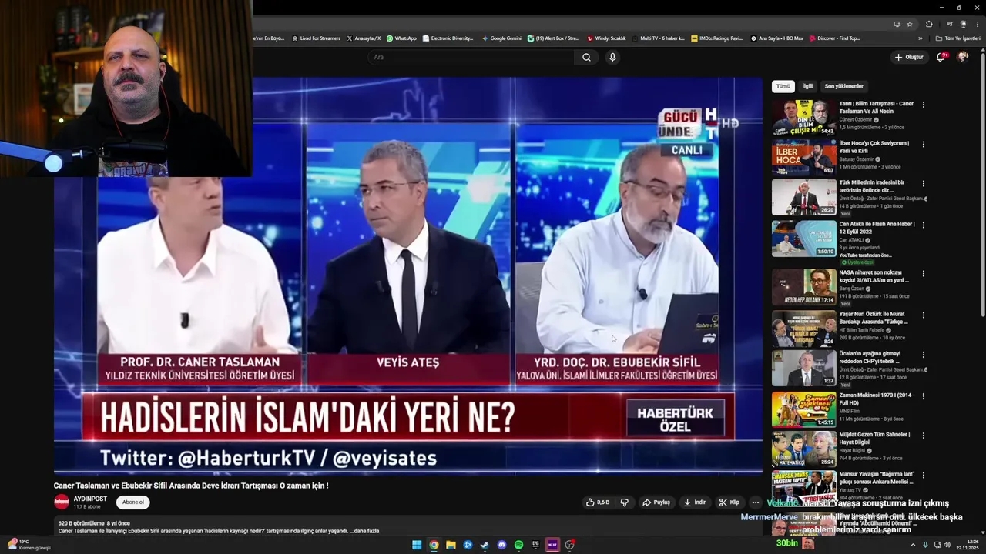Open Discord from the taskbar
The width and height of the screenshot is (986, 554).
pyautogui.click(x=501, y=545)
